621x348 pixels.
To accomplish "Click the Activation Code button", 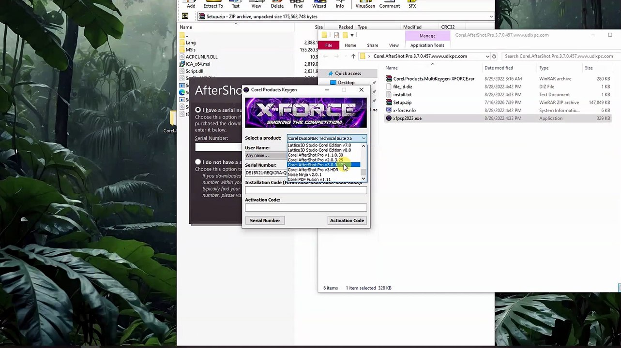I will [347, 220].
